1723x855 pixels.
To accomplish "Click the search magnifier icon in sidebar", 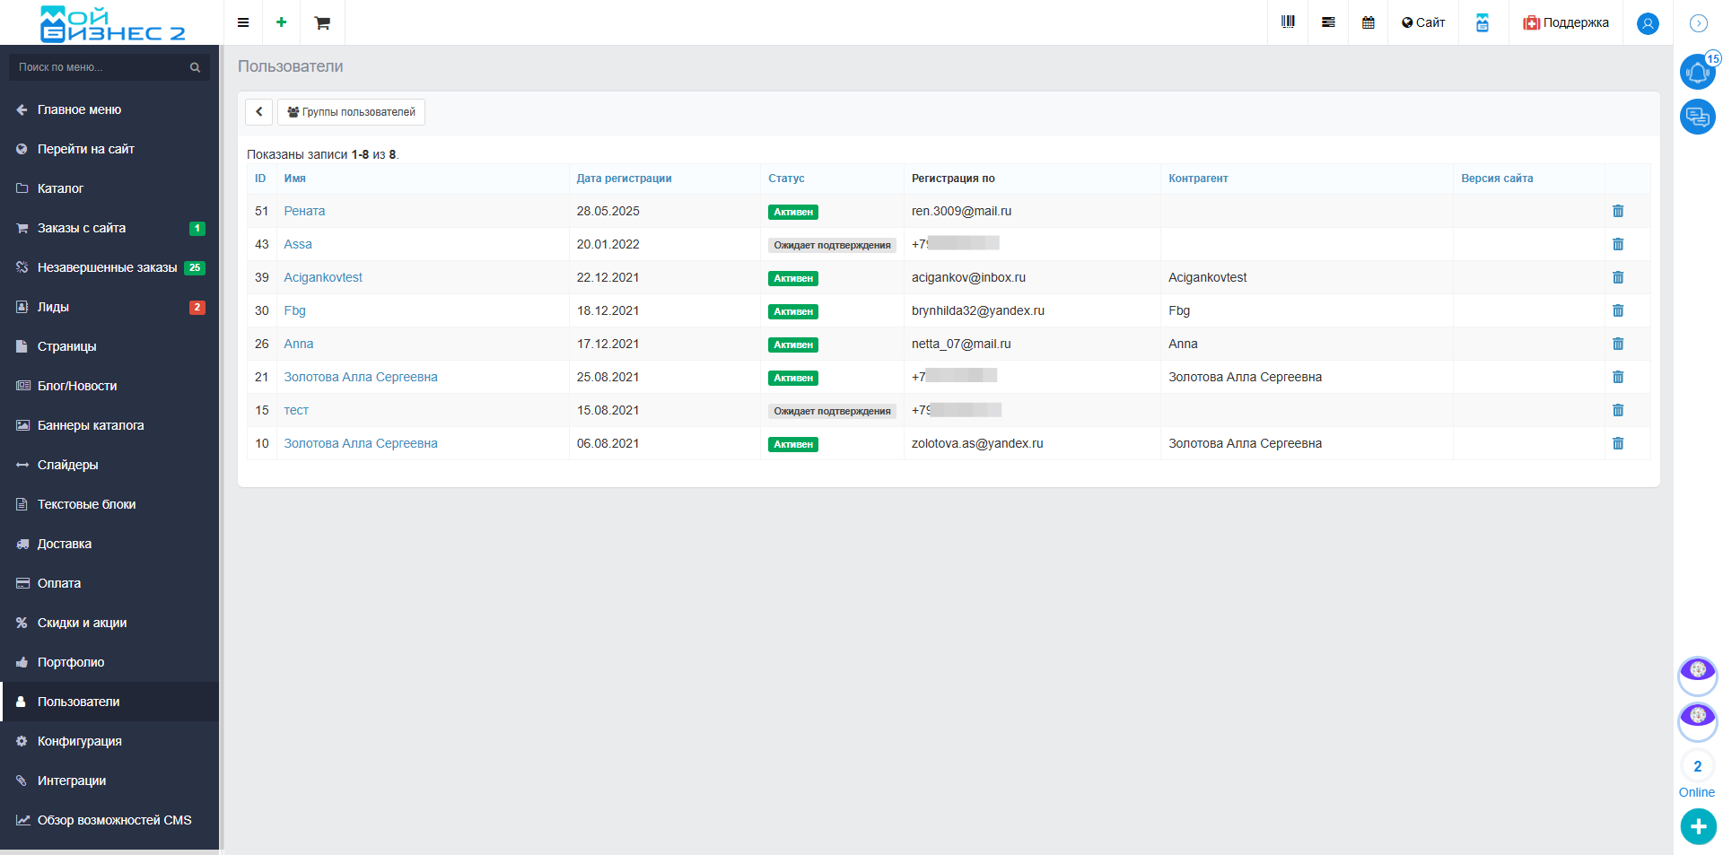I will pos(195,67).
